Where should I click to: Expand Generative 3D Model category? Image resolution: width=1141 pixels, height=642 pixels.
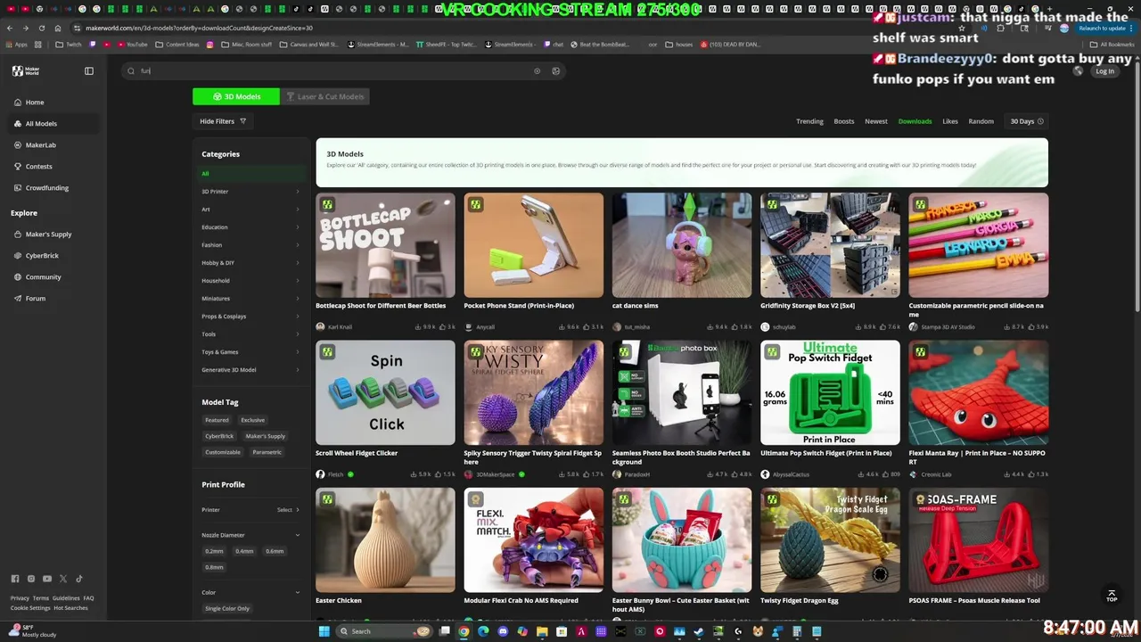pos(250,370)
